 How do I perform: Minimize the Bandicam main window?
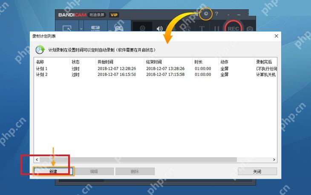(239, 15)
